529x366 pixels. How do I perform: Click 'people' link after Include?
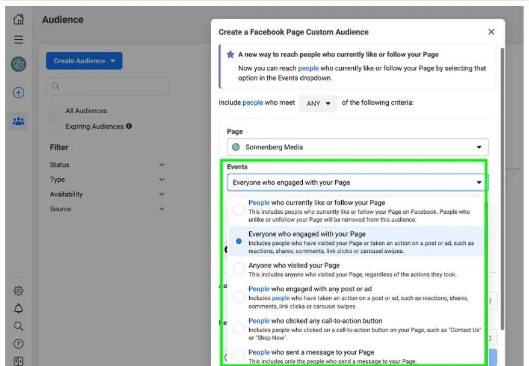pyautogui.click(x=253, y=102)
